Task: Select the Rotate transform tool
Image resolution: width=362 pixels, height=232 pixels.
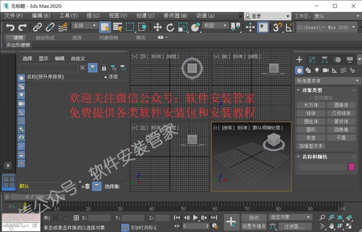Action: tap(170, 27)
